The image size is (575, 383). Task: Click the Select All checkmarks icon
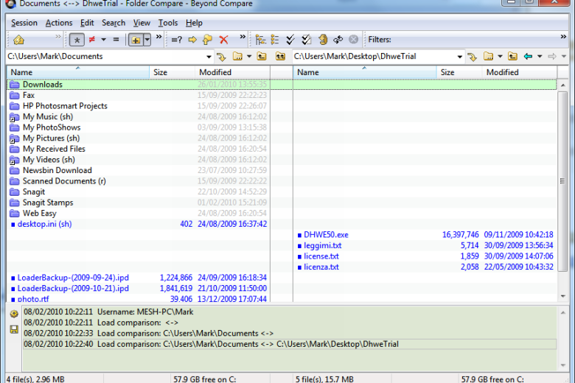pyautogui.click(x=290, y=40)
